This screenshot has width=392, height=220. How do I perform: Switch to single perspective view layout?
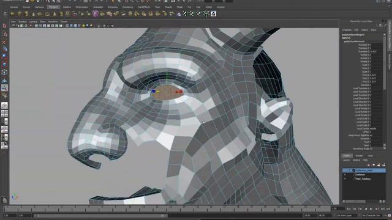(x=4, y=106)
